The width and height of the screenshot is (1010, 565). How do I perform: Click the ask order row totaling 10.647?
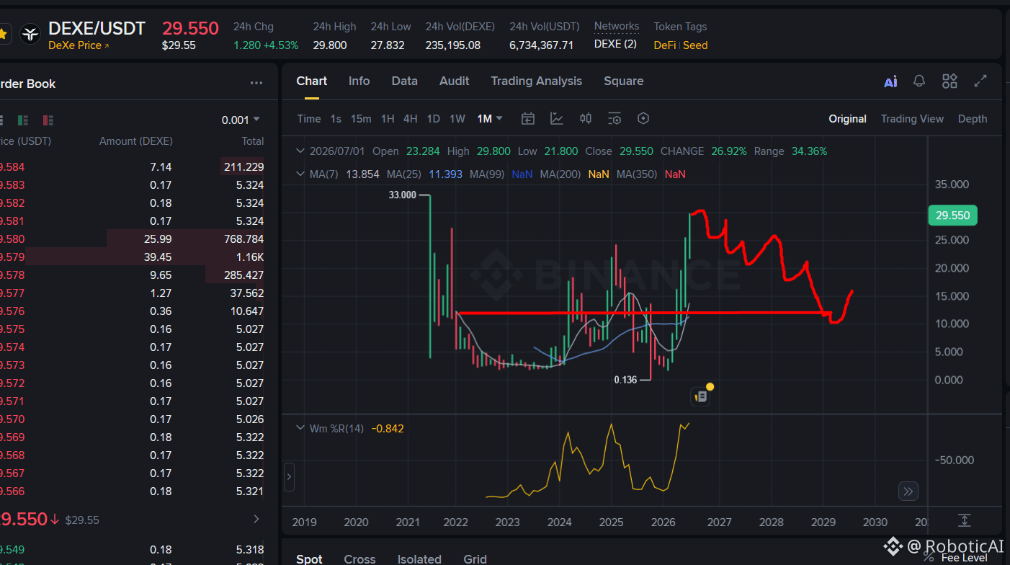click(x=132, y=311)
